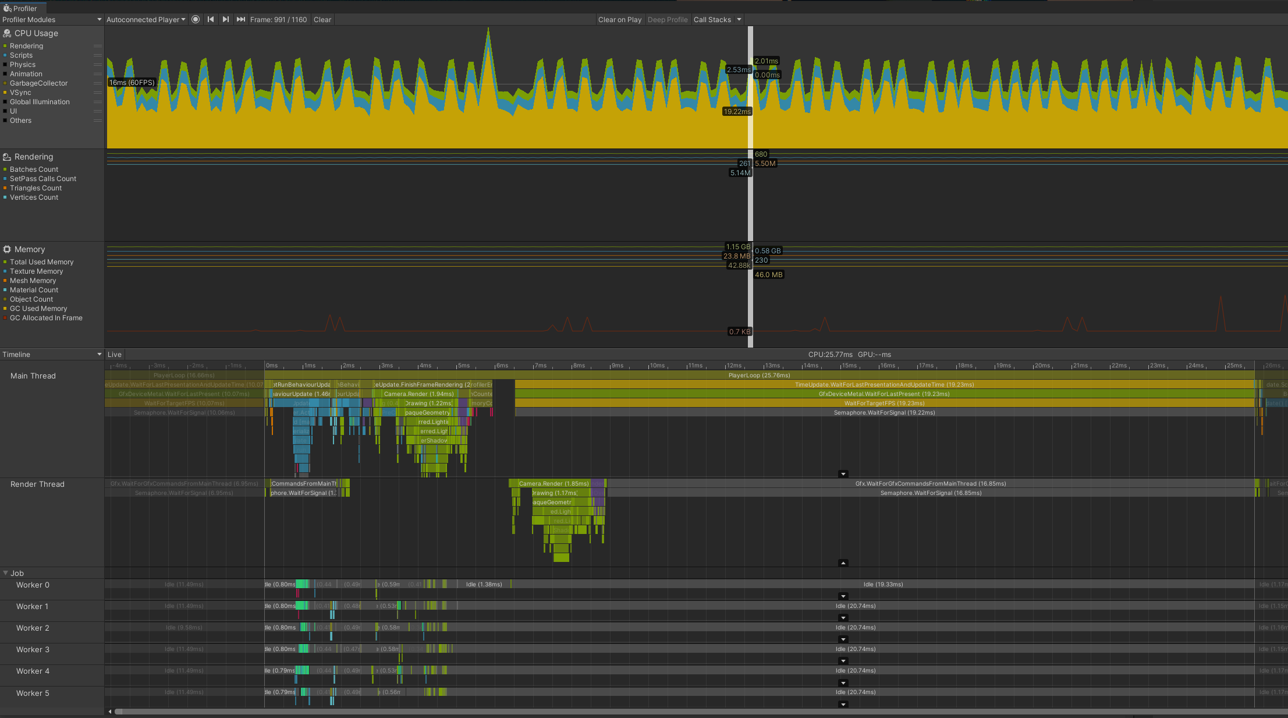The height and width of the screenshot is (718, 1288).
Task: Click the Render Thread label
Action: [x=37, y=484]
